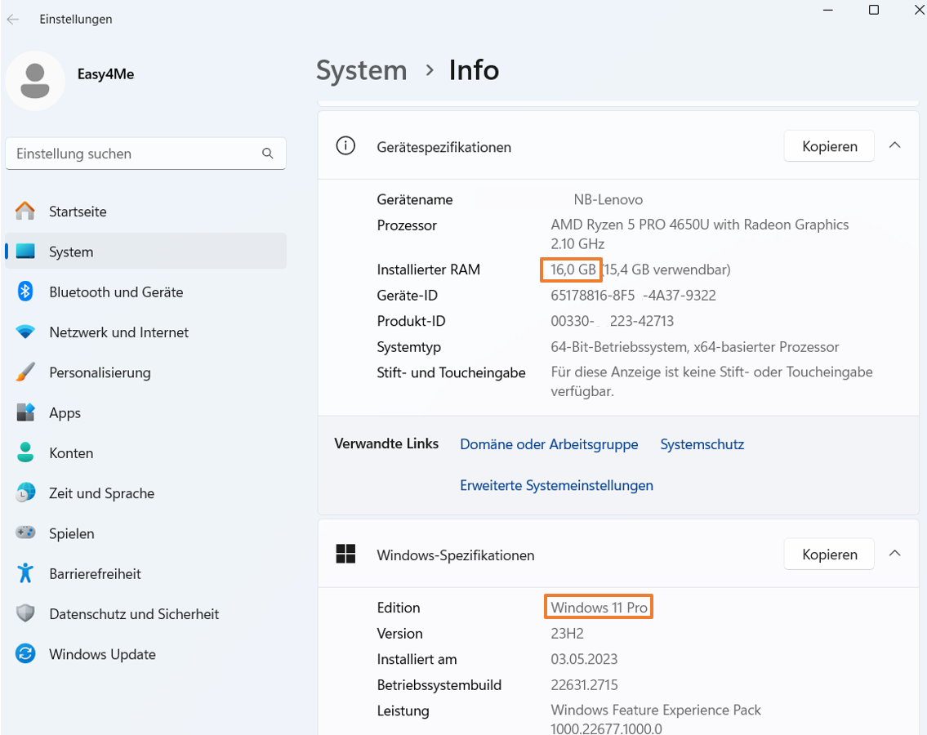Maximize the Einstellungen window

[874, 10]
